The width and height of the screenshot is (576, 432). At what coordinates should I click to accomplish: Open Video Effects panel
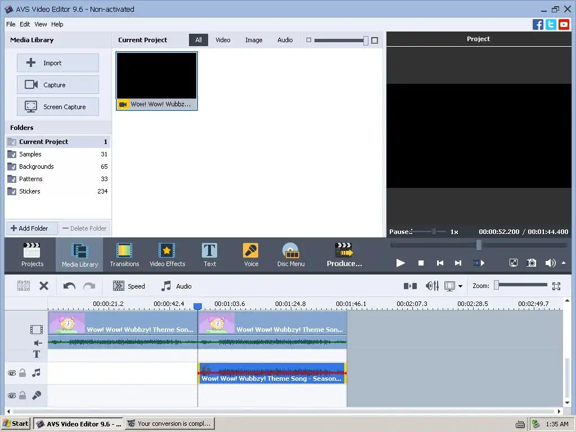click(167, 255)
